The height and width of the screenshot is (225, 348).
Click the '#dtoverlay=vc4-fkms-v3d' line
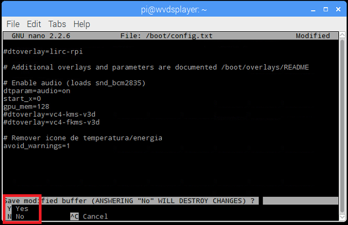coord(51,122)
